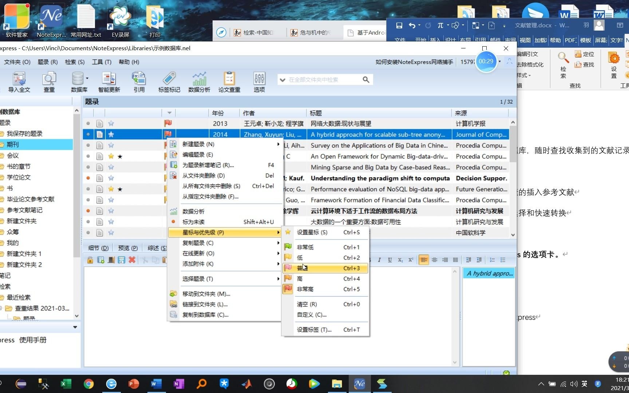The height and width of the screenshot is (393, 629).
Task: Click the red delete X in the notes toolbar
Action: [132, 260]
